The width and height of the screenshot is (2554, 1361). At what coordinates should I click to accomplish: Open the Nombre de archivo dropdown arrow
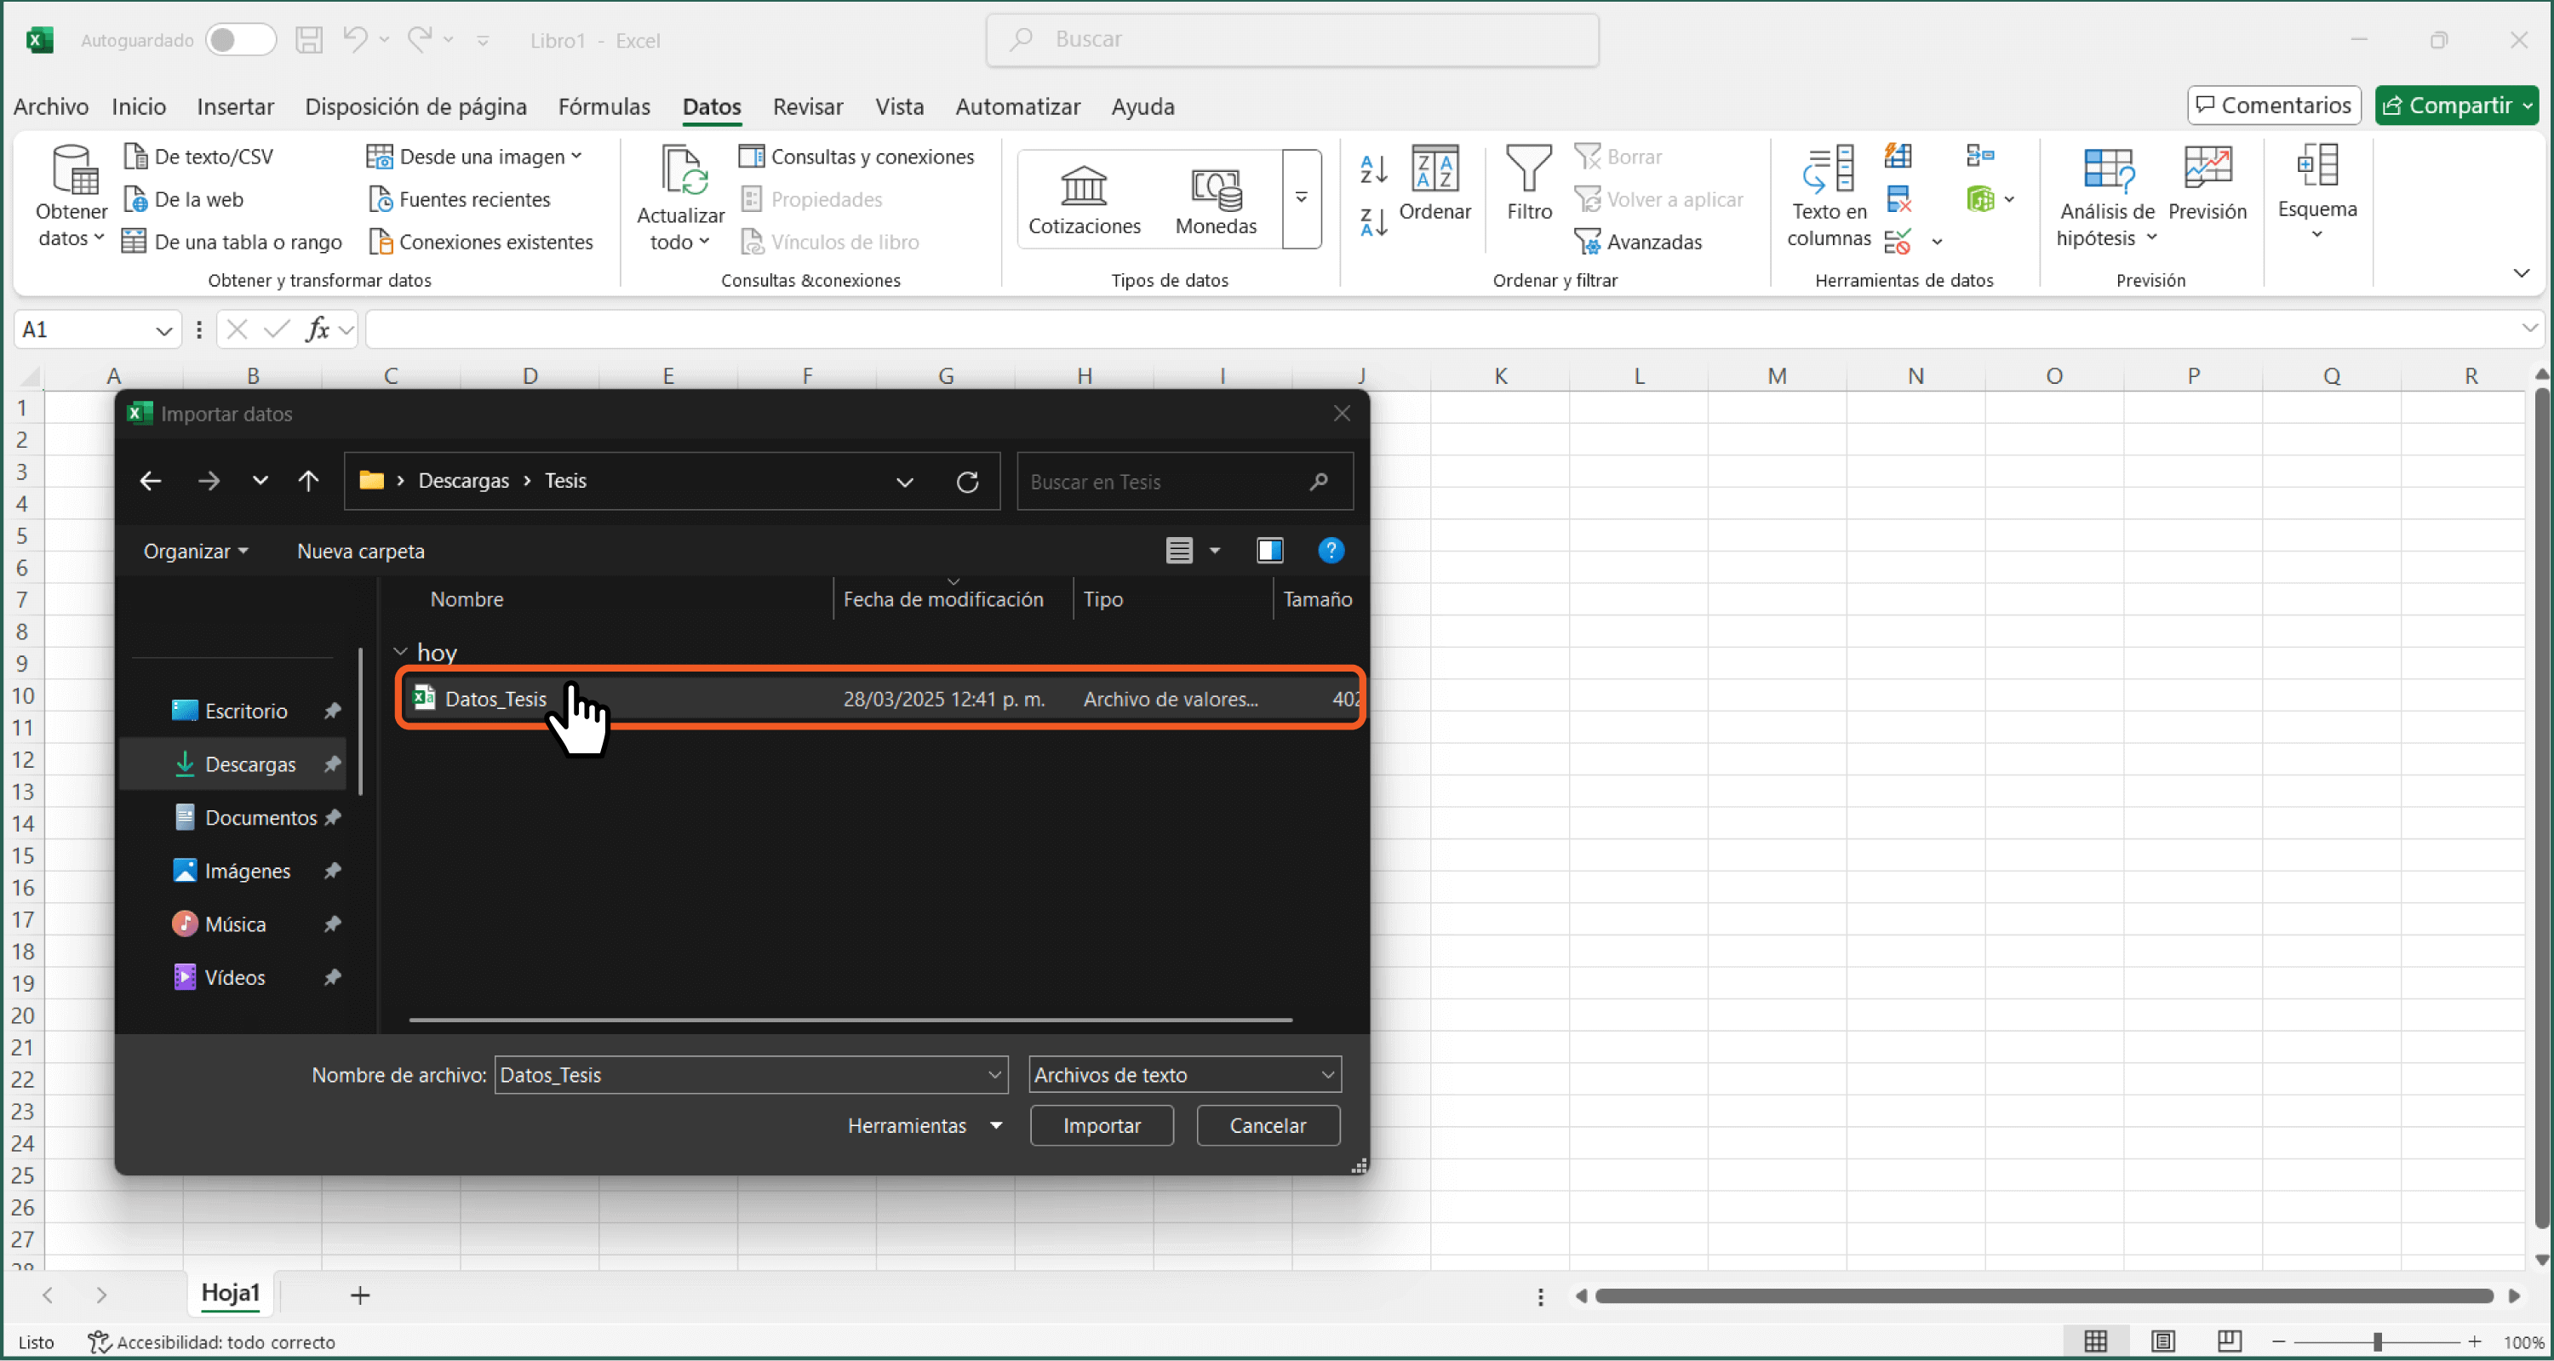(994, 1074)
